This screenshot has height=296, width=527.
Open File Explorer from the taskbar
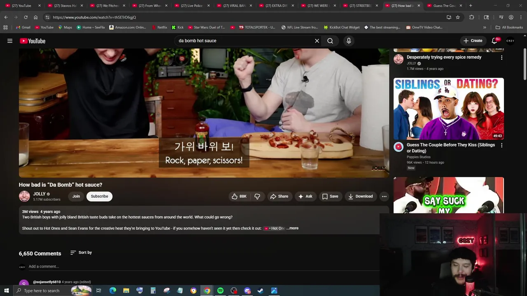pos(126,291)
